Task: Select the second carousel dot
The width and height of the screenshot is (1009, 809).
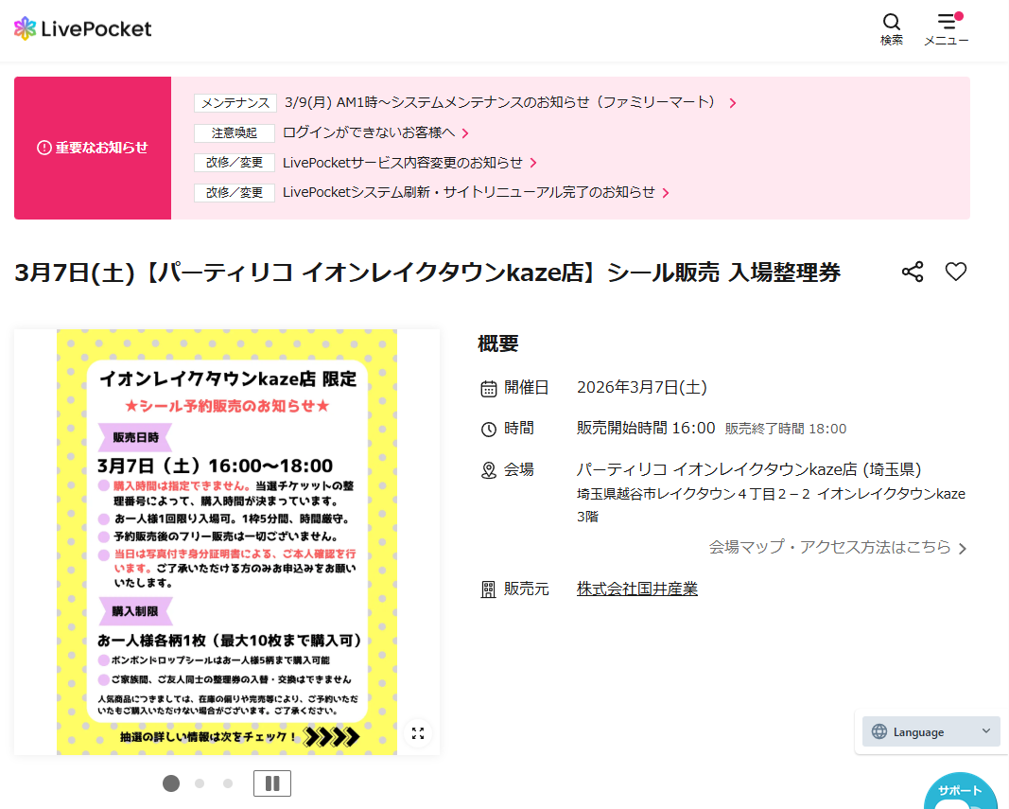Action: point(200,783)
